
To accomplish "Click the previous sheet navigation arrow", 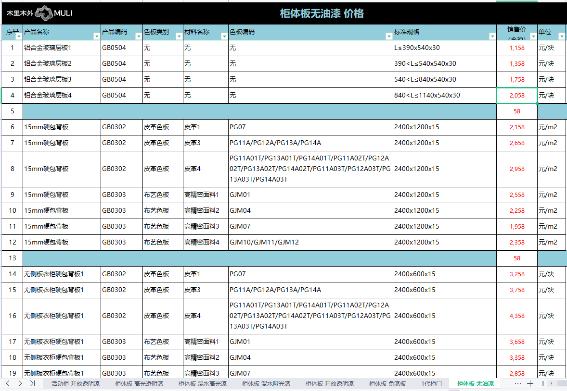I will click(8, 383).
